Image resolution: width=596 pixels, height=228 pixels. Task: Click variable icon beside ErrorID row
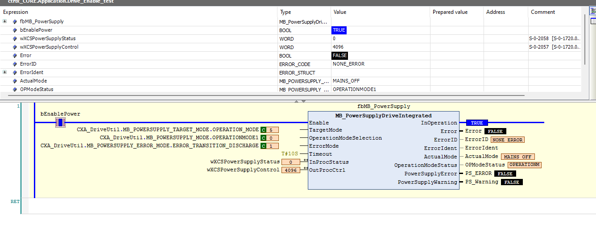(x=15, y=64)
